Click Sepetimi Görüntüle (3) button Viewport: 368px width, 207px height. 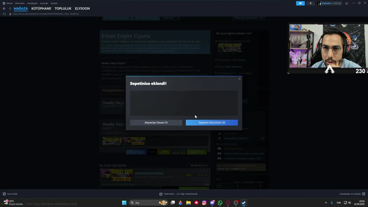point(212,122)
